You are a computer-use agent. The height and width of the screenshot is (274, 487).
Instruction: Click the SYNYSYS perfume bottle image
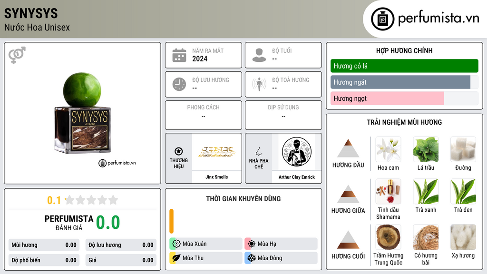click(x=82, y=113)
